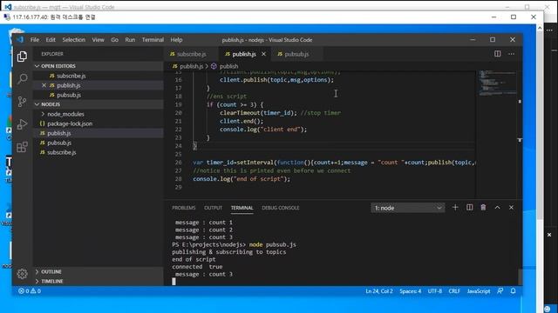Open the Edit menu
This screenshot has width=558, height=313.
[51, 40]
